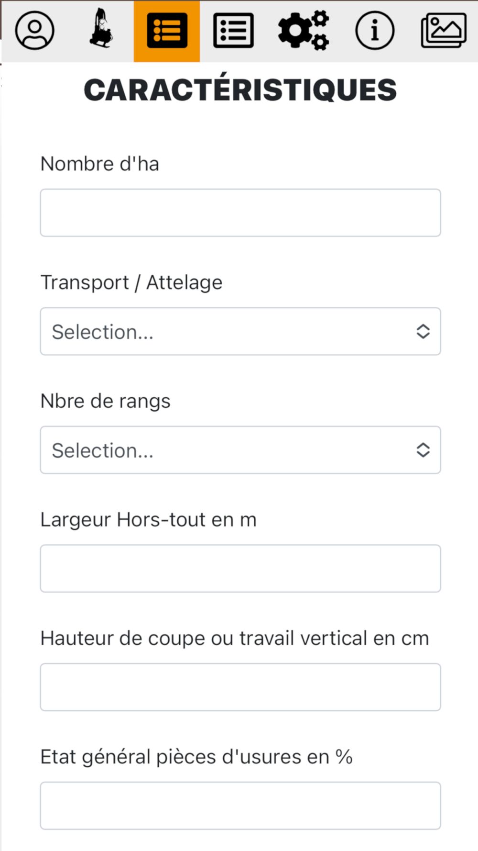478x851 pixels.
Task: Open the photo gallery tab icon
Action: click(444, 31)
